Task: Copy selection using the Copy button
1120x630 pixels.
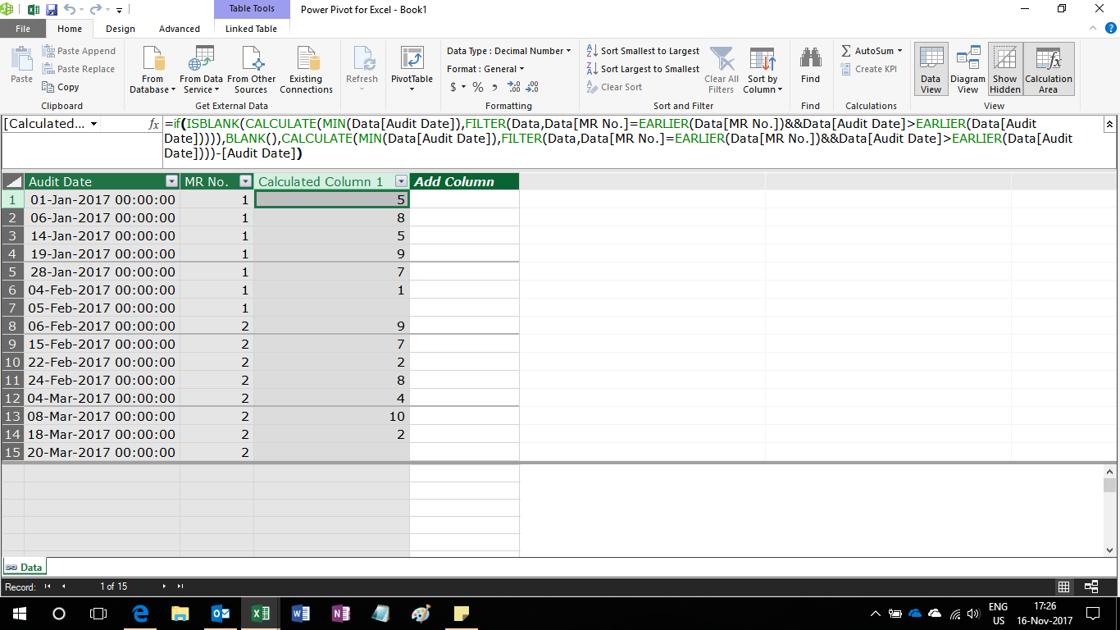Action: pyautogui.click(x=61, y=87)
